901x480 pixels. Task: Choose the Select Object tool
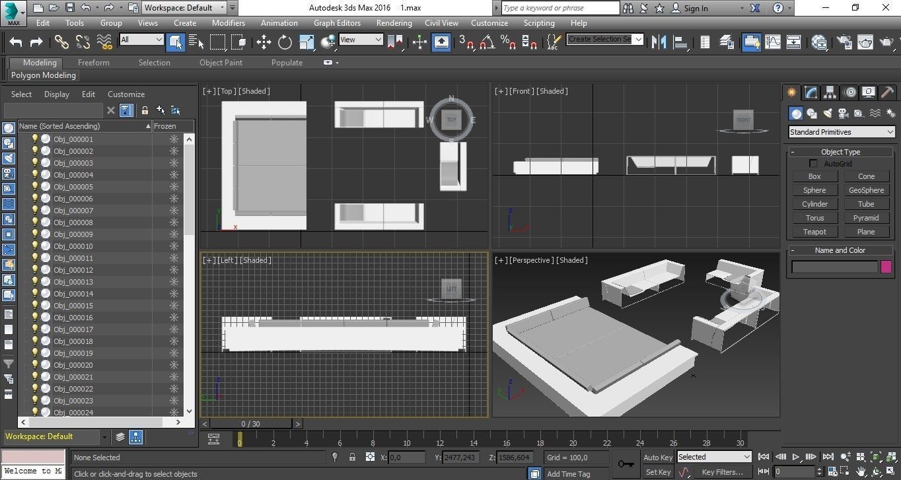[x=176, y=42]
